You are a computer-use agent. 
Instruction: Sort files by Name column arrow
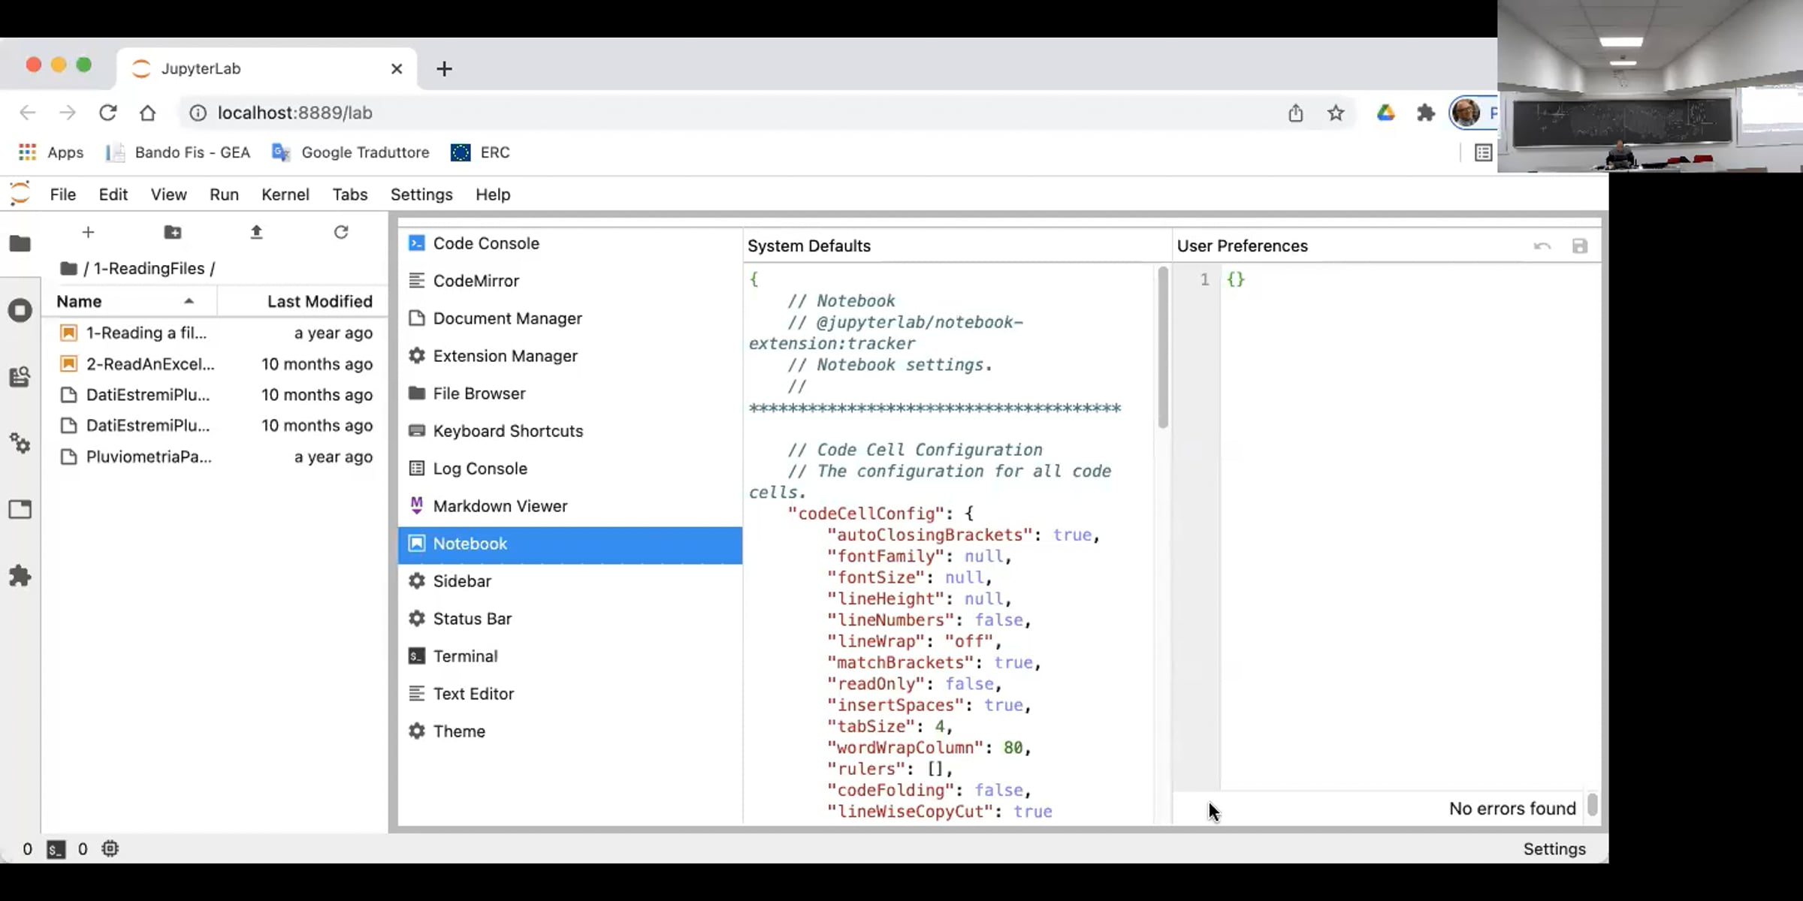189,301
